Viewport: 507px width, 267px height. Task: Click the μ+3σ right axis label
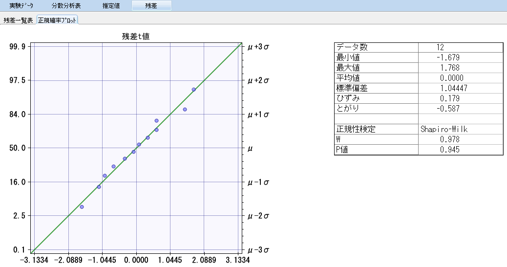tap(258, 47)
